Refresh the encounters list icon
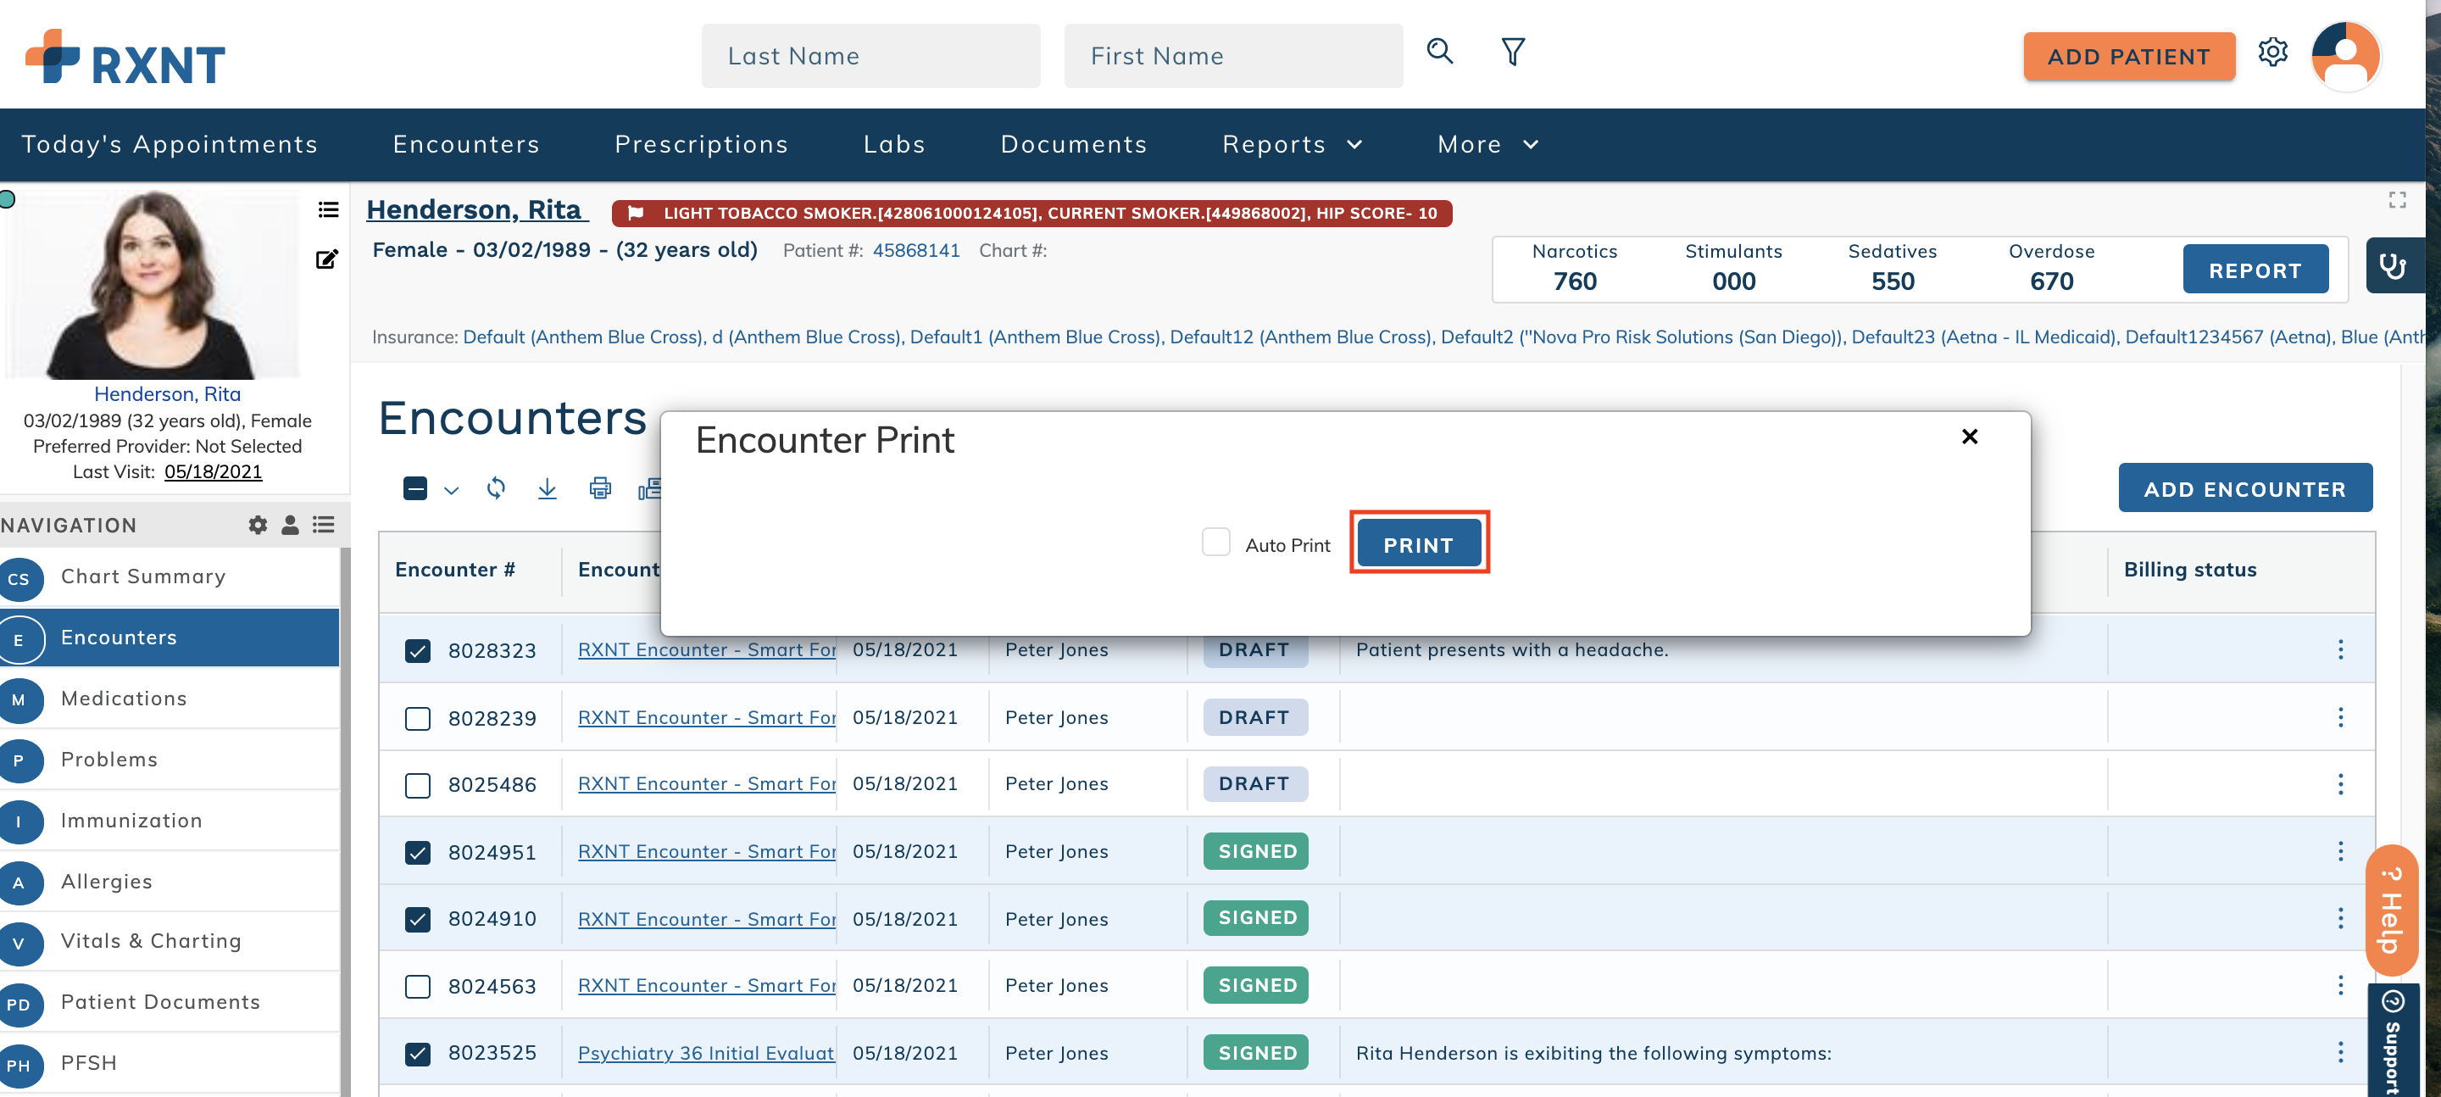Screen dimensions: 2441x1097 (496, 488)
